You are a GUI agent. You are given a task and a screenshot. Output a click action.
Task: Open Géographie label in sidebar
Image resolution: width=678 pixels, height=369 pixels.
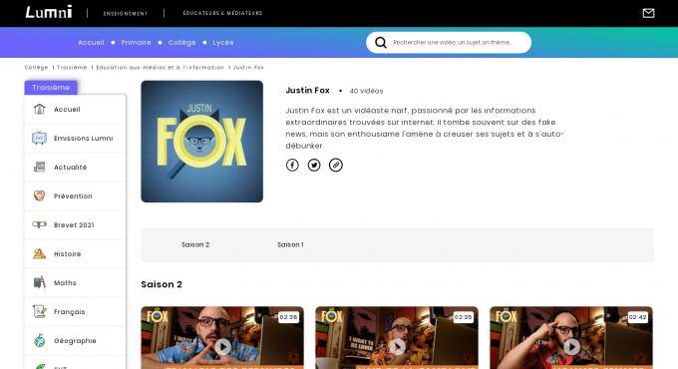(x=75, y=341)
